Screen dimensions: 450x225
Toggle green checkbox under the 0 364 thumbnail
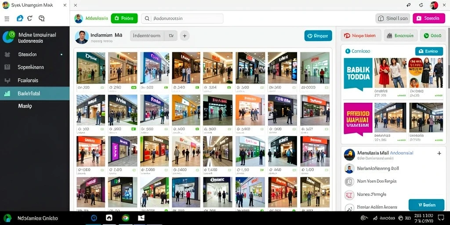(229, 87)
